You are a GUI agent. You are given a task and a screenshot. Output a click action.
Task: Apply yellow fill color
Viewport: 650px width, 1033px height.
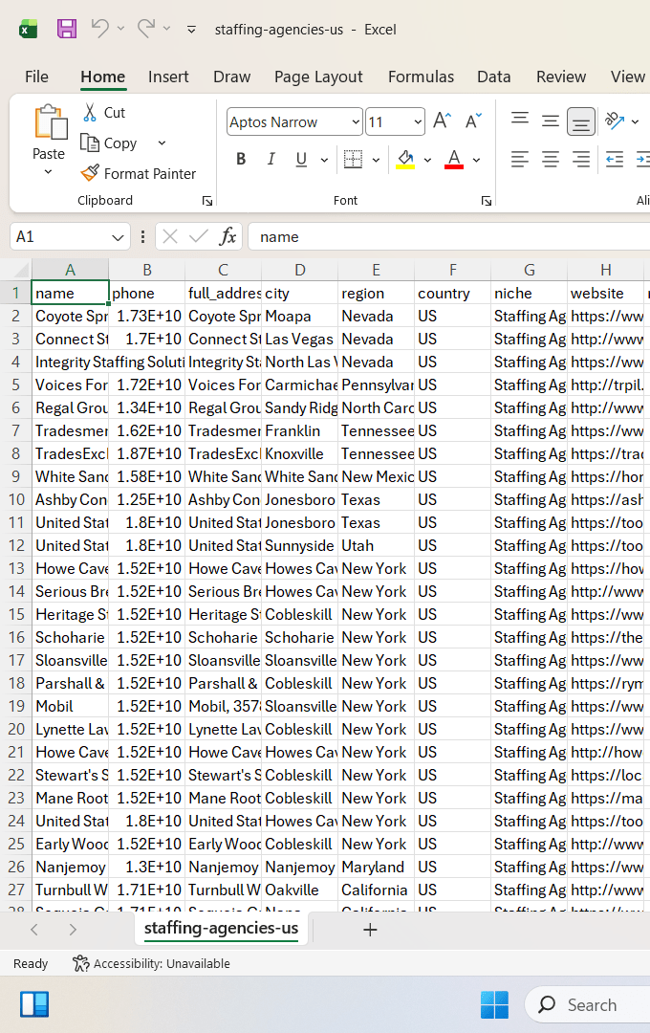coord(405,159)
